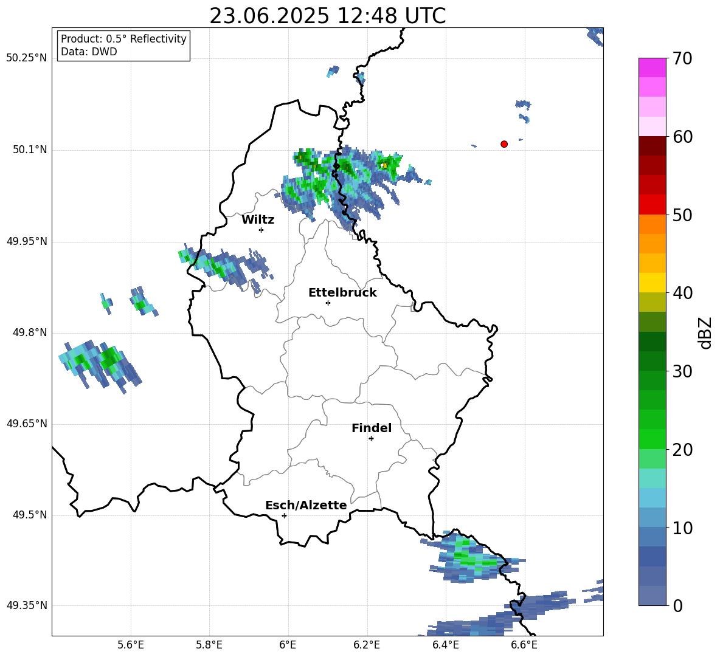Click the 6°E longitude label
This screenshot has width=720, height=657.
(288, 645)
